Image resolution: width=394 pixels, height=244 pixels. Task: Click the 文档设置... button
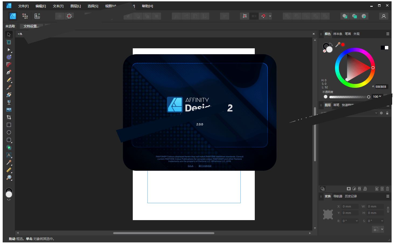[x=31, y=26]
